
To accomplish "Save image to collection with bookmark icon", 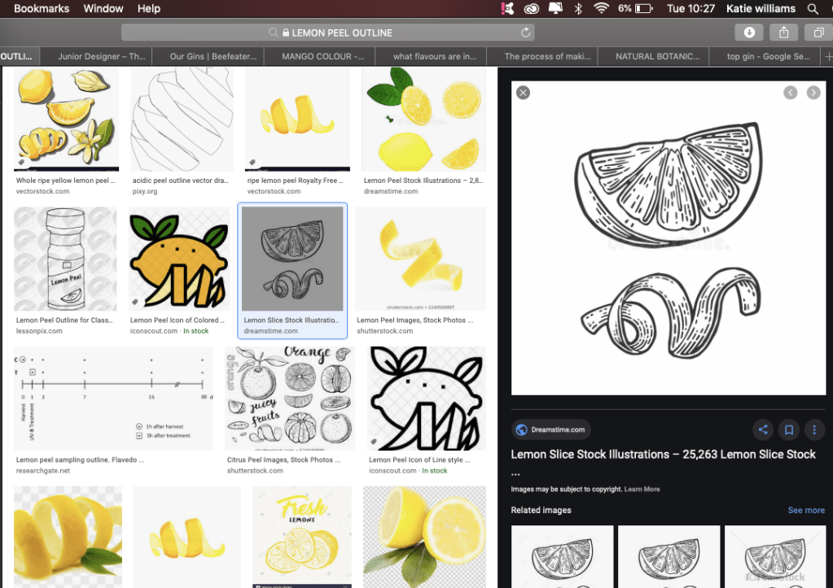I will pyautogui.click(x=788, y=429).
